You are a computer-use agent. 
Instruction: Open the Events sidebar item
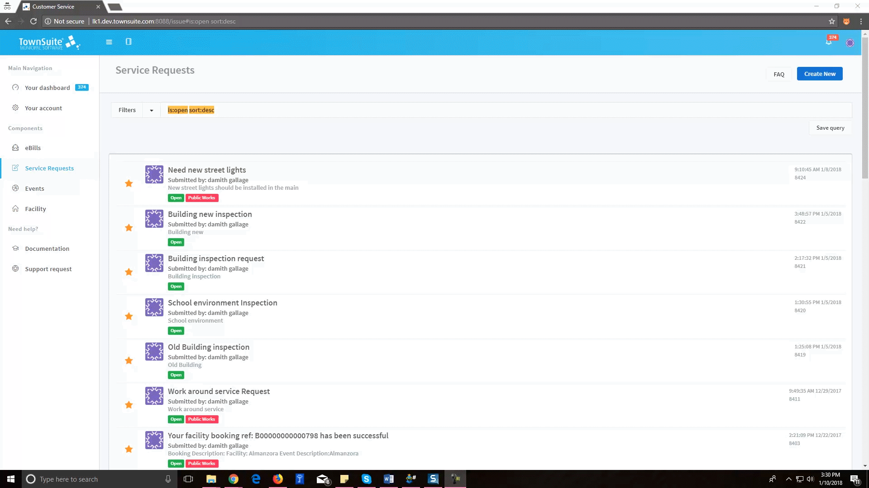pos(34,188)
